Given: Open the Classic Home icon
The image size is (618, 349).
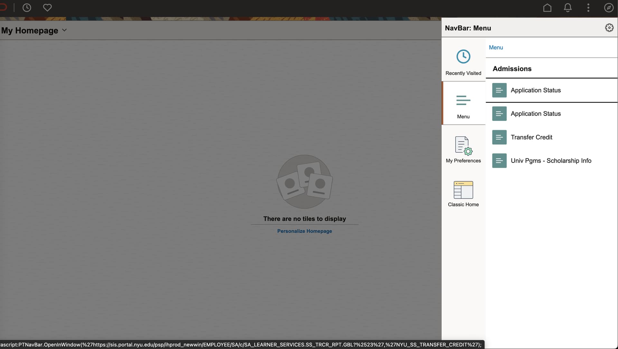Looking at the screenshot, I should (463, 190).
